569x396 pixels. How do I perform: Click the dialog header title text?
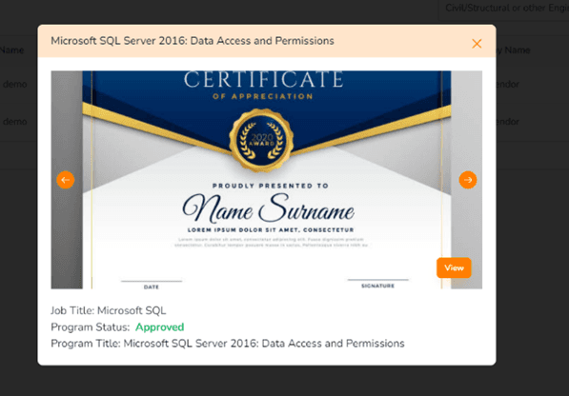coord(193,41)
